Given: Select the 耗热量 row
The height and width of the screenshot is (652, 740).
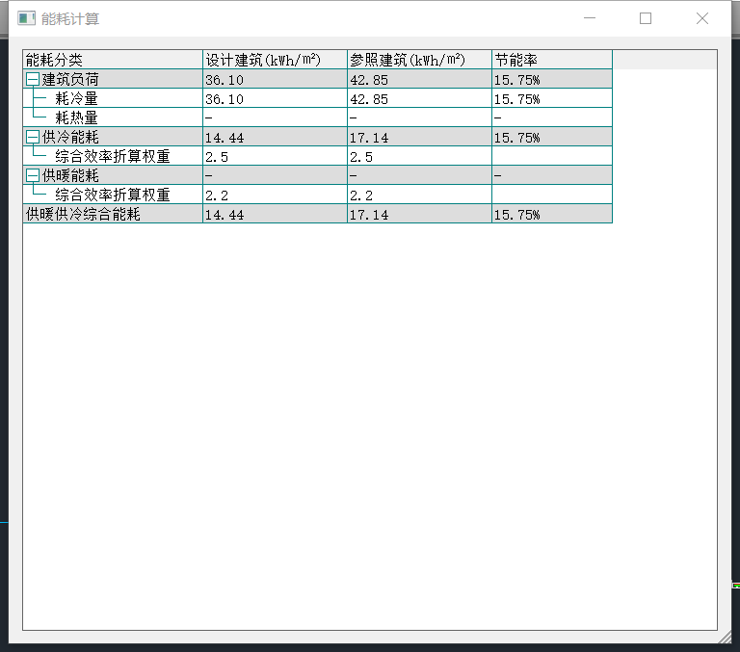Looking at the screenshot, I should 77,118.
